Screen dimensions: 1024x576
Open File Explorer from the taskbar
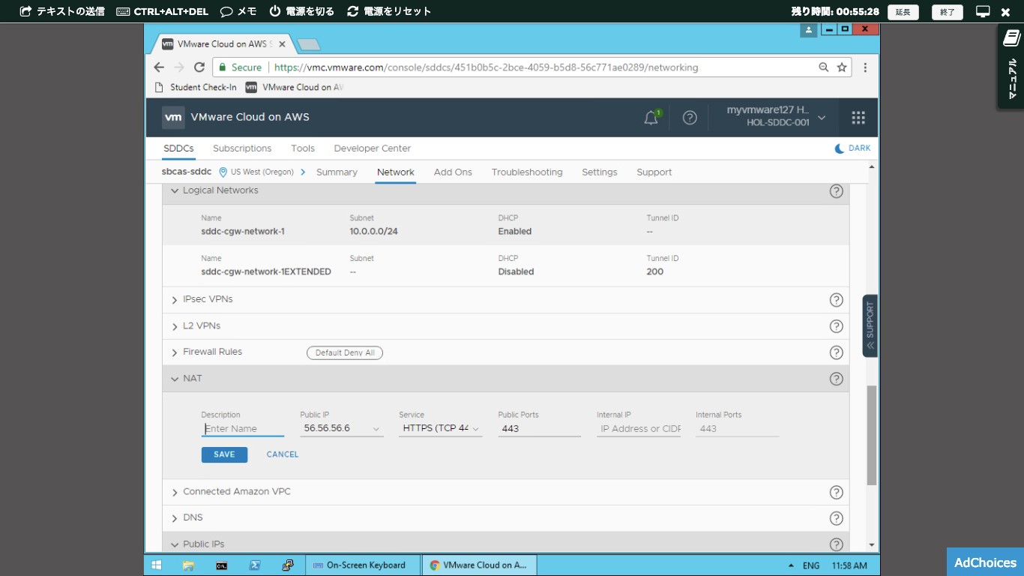[x=188, y=565]
